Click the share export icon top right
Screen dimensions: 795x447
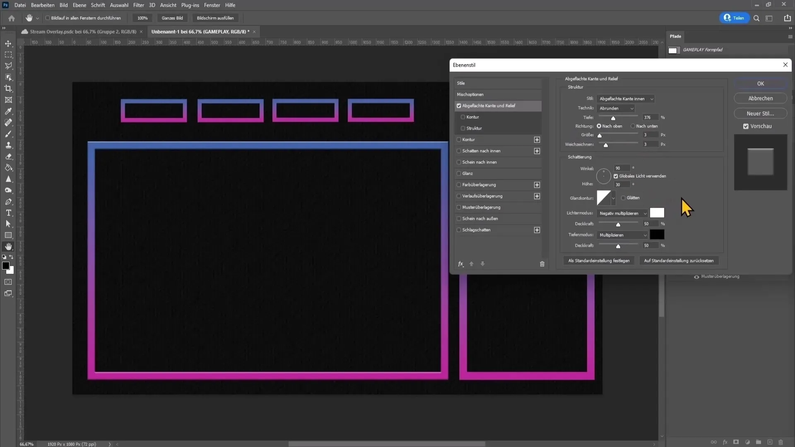coord(787,18)
